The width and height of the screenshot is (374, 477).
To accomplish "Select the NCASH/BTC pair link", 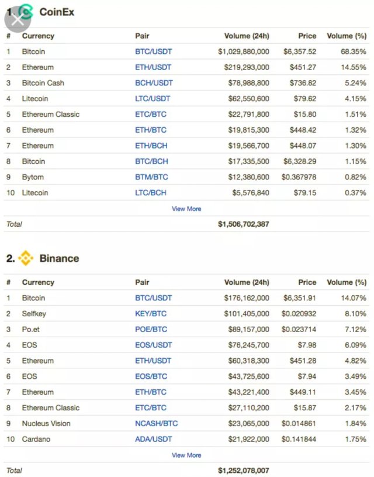I will tap(156, 423).
